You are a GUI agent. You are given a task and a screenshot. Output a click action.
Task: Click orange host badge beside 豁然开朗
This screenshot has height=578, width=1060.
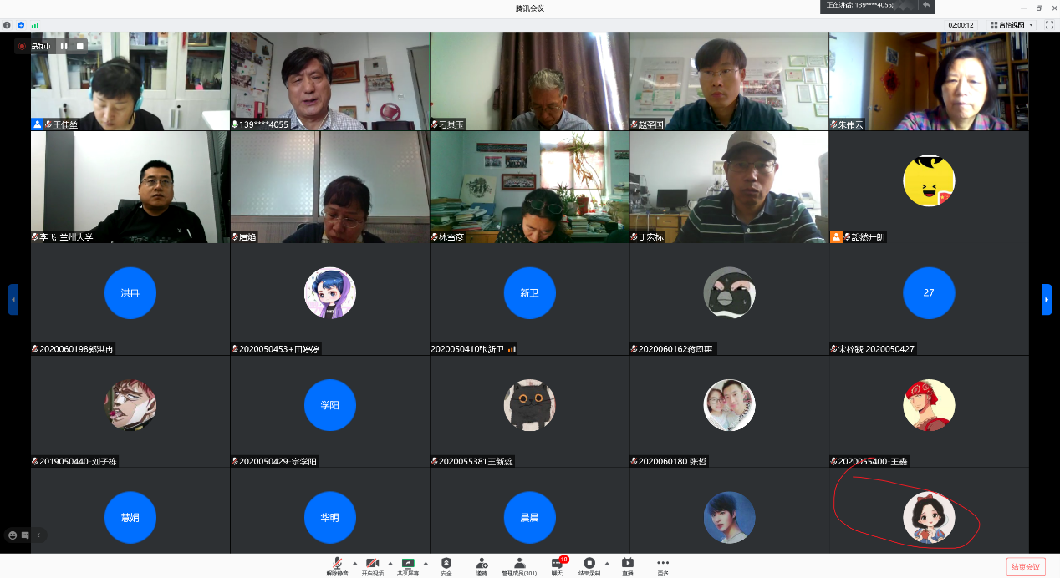point(836,236)
